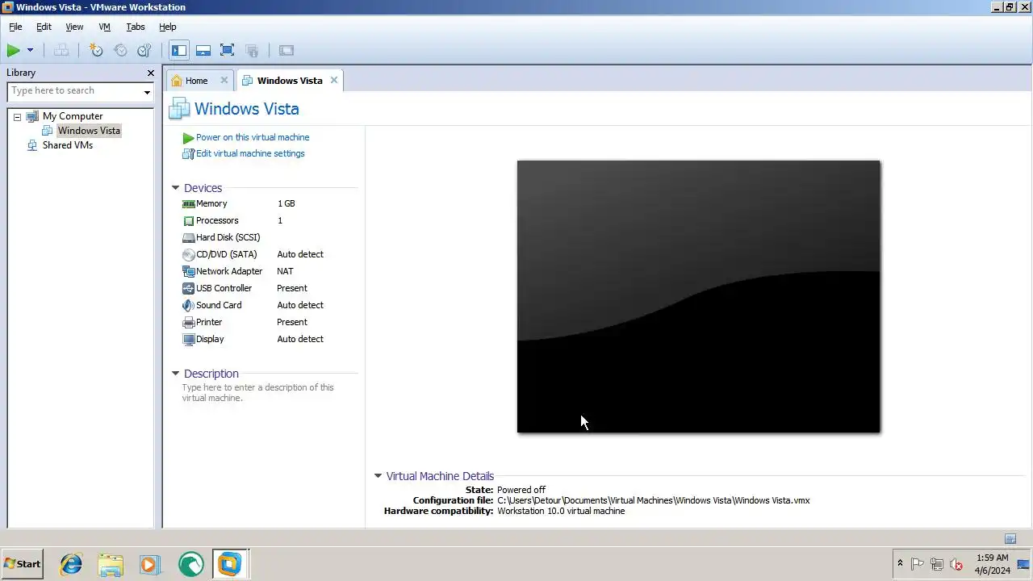Close the Windows Vista tab

(334, 80)
